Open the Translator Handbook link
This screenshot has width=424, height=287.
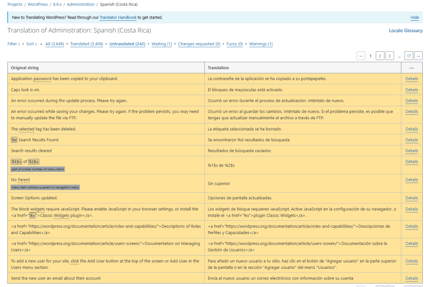[x=118, y=17]
